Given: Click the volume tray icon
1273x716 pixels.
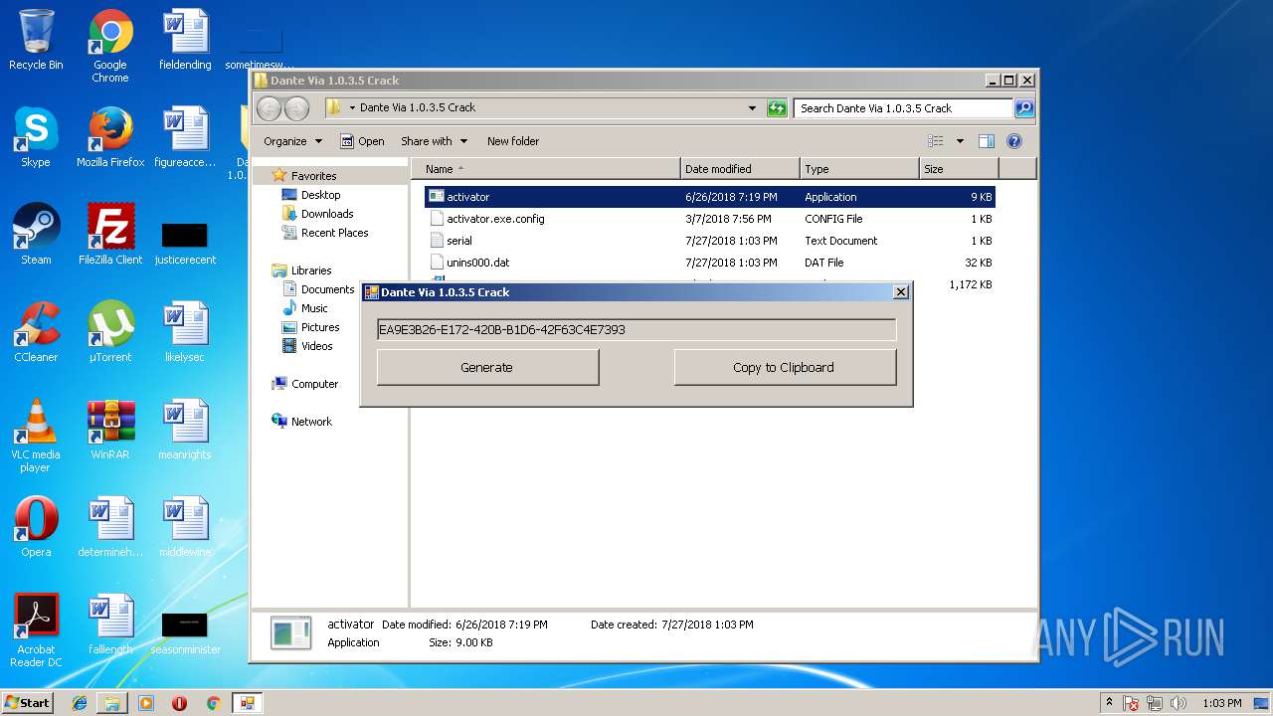Looking at the screenshot, I should coord(1179,703).
